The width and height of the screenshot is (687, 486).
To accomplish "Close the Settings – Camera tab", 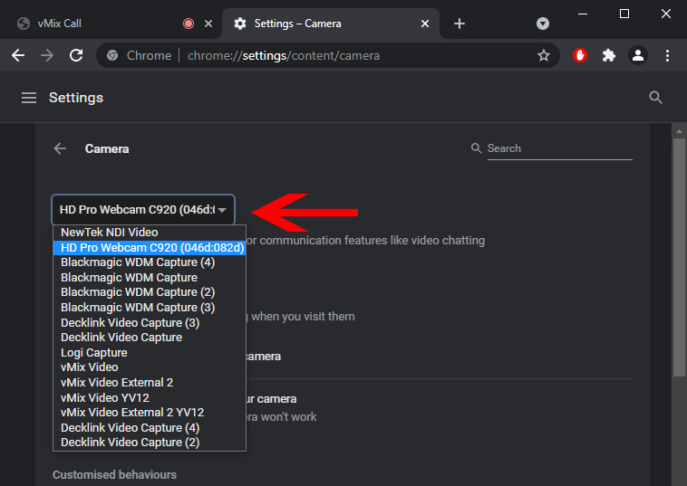I will (x=422, y=24).
